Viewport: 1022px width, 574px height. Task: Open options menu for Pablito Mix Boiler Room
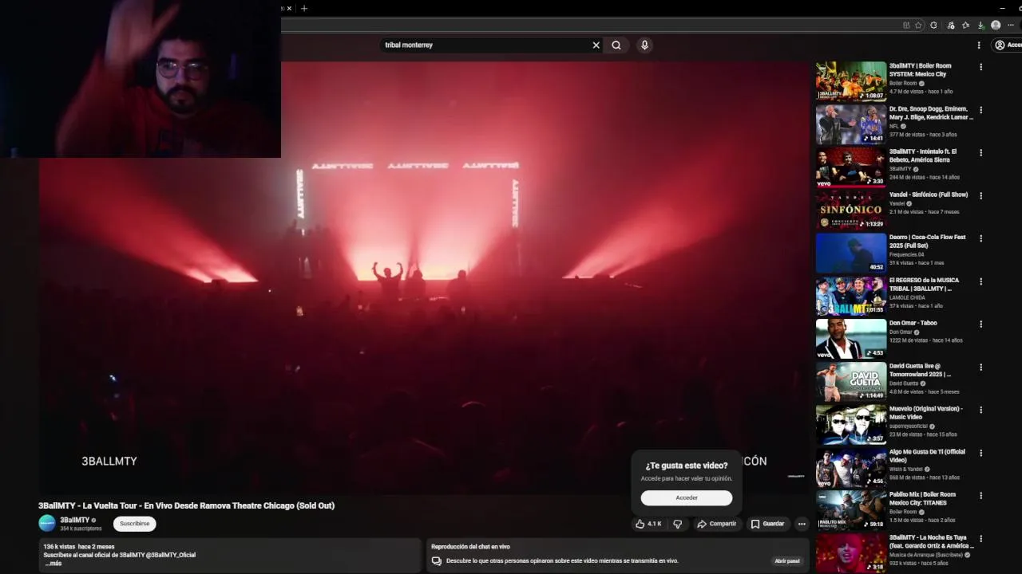click(x=980, y=496)
